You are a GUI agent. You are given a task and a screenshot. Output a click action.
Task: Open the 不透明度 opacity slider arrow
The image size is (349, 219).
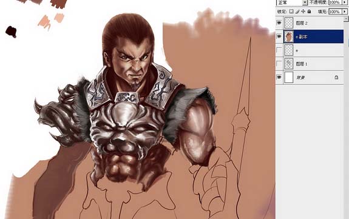click(345, 2)
